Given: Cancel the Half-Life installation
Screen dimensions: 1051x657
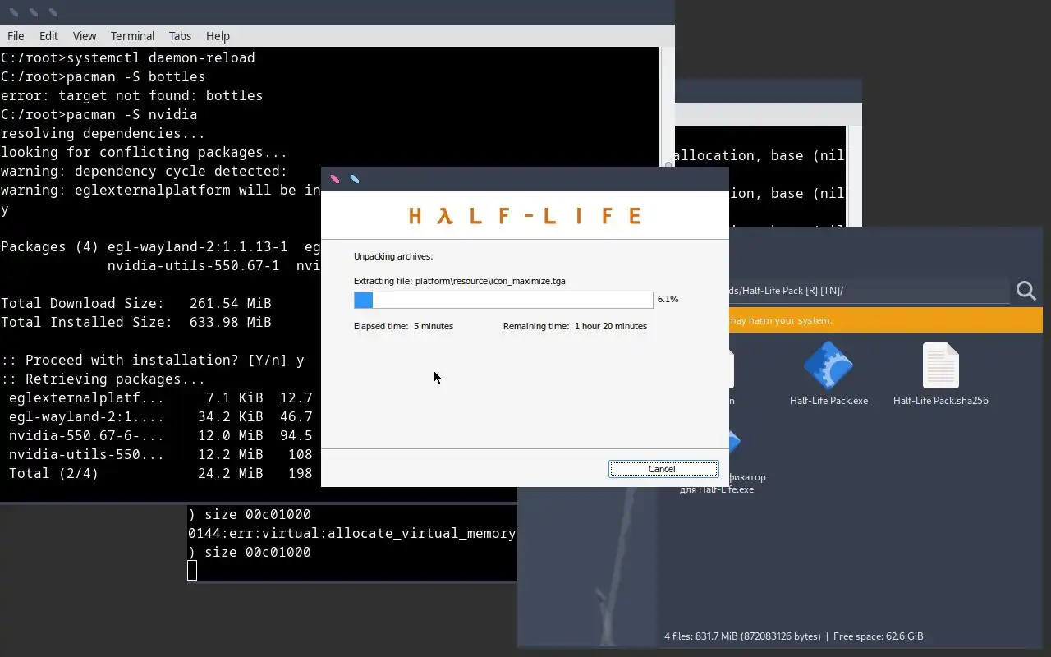Looking at the screenshot, I should point(663,469).
